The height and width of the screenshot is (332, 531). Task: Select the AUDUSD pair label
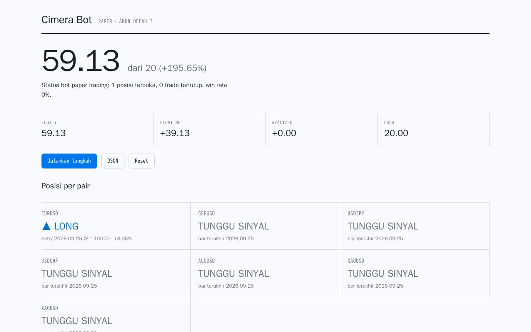(x=207, y=261)
